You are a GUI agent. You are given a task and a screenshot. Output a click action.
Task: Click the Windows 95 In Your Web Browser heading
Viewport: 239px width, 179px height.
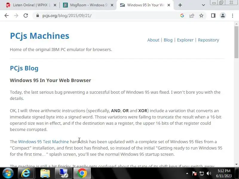click(50, 80)
